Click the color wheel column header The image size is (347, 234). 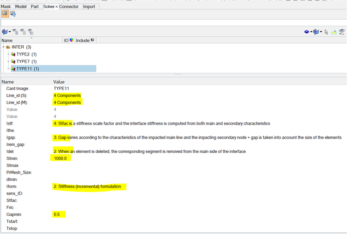pos(72,40)
